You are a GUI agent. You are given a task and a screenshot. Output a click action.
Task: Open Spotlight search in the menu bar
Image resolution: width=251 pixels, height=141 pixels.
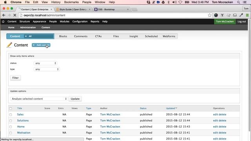click(x=238, y=2)
